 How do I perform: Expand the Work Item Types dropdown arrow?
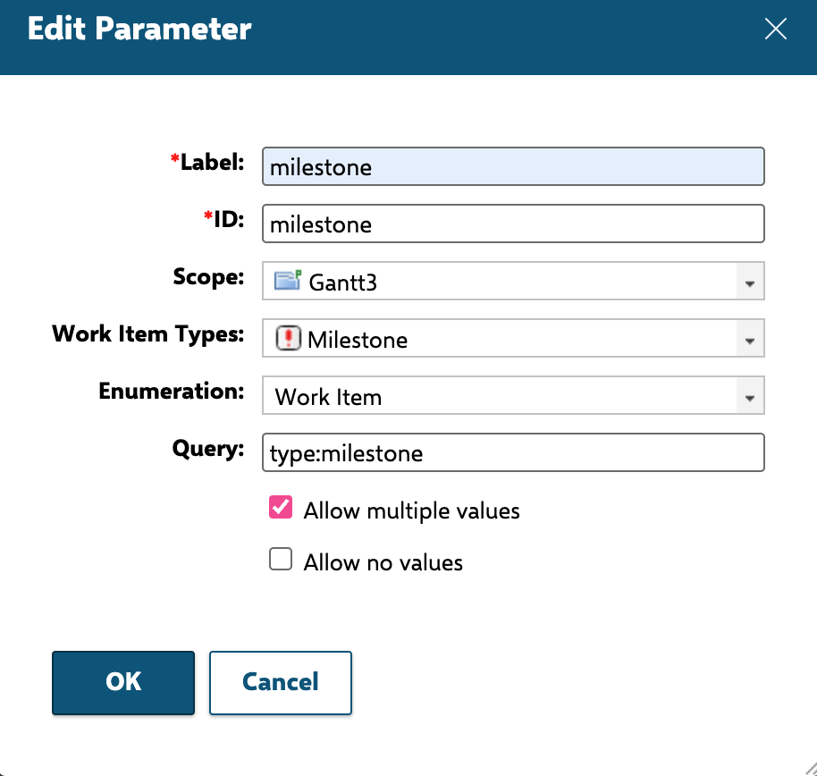pyautogui.click(x=750, y=339)
